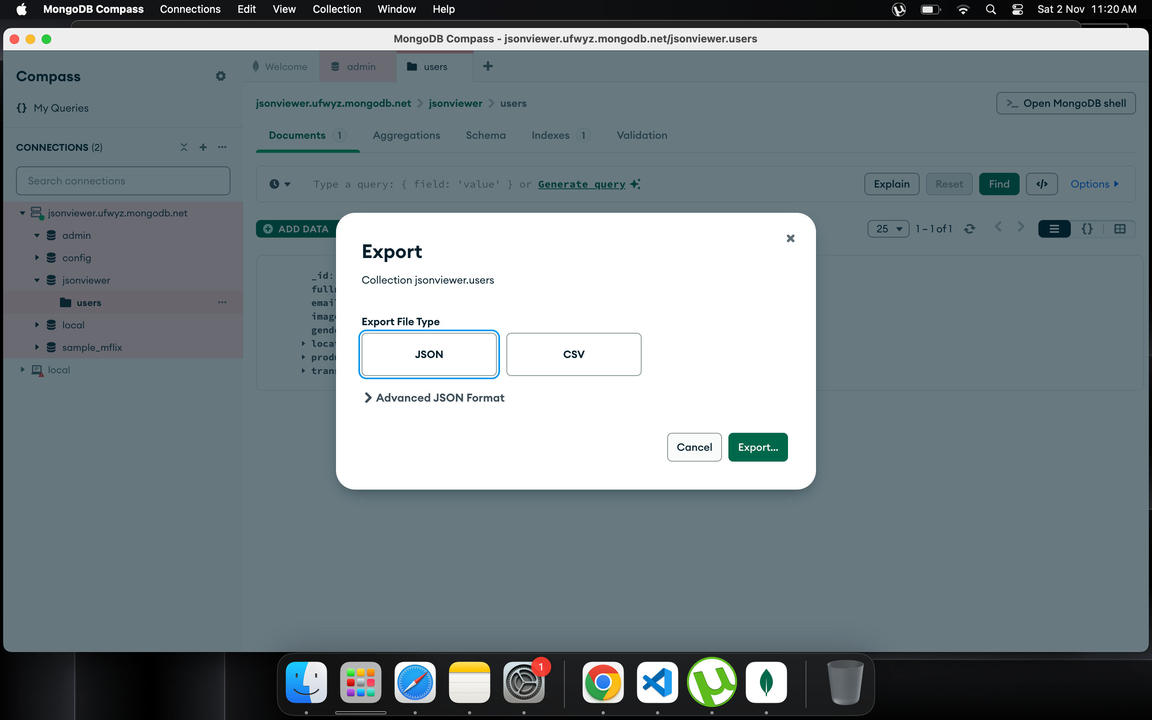Screen dimensions: 1152x720
Task: Click the query history clock icon
Action: coord(274,184)
